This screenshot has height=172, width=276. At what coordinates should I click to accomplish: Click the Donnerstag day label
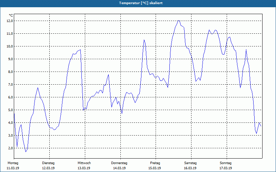pyautogui.click(x=119, y=163)
